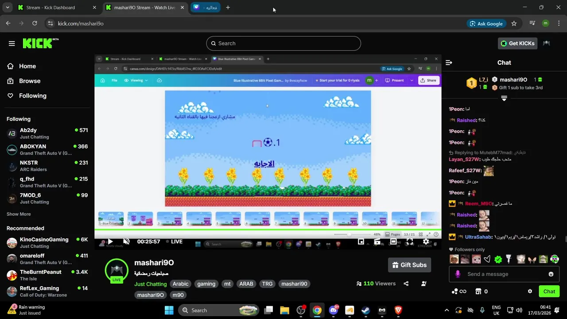Click the Ask Google button
This screenshot has height=319, width=567.
coord(486,23)
